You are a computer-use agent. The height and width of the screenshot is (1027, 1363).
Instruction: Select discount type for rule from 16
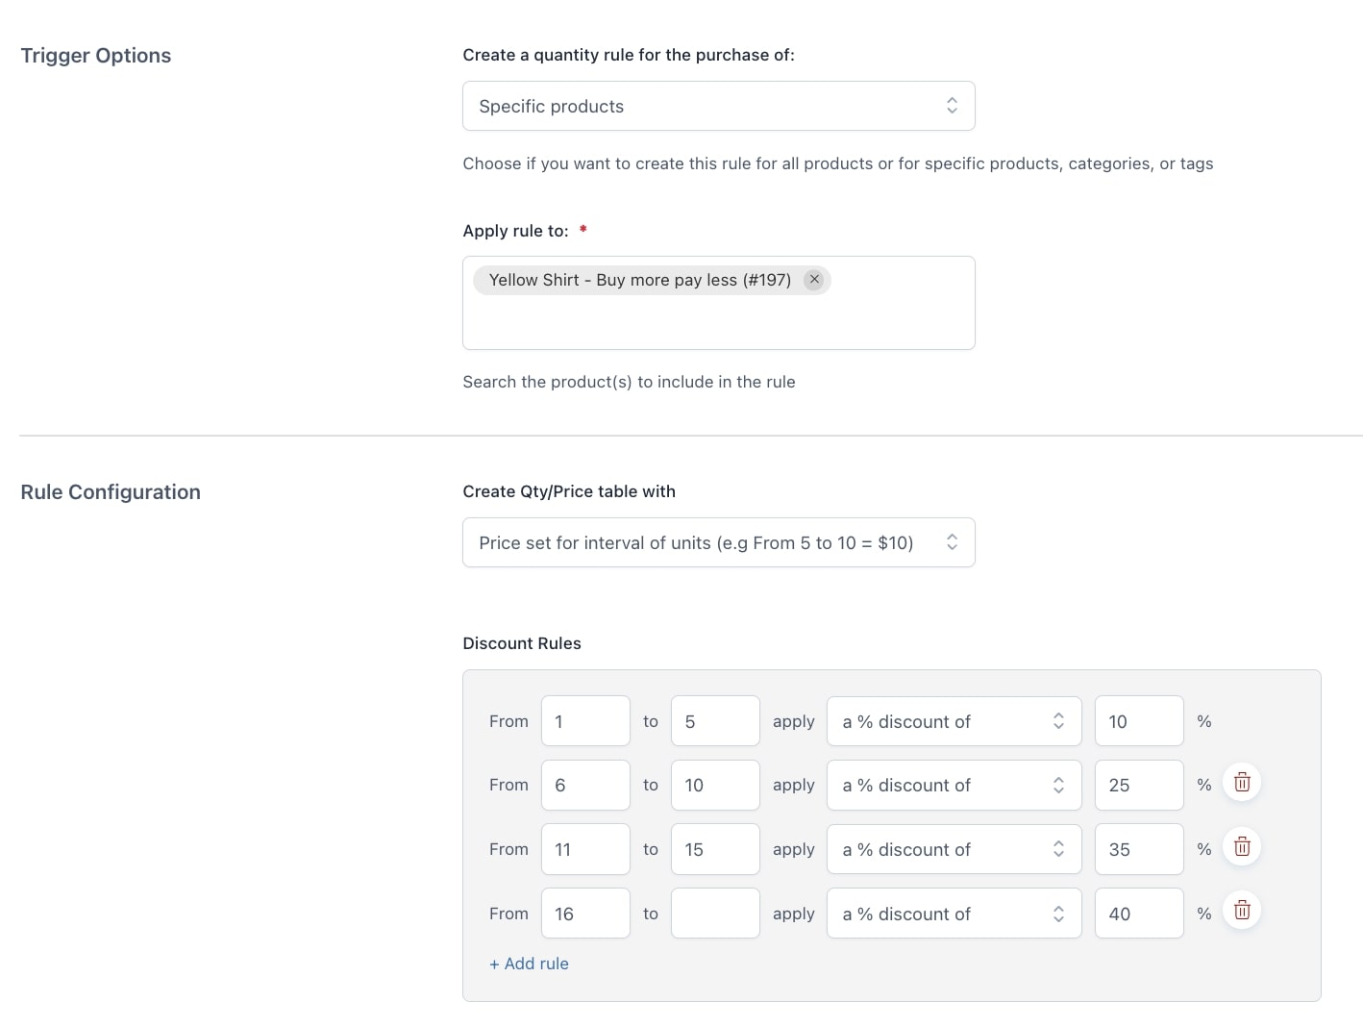(953, 914)
